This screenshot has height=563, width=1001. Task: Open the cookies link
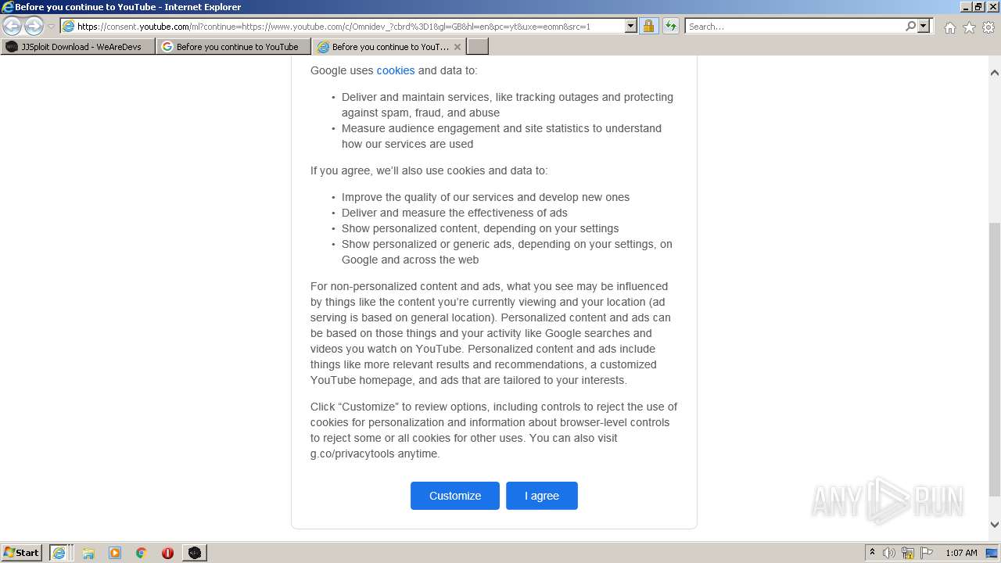click(396, 70)
